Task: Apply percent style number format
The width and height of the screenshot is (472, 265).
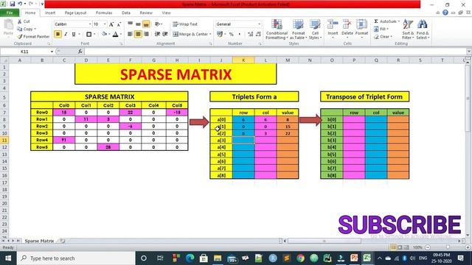Action: [231, 35]
